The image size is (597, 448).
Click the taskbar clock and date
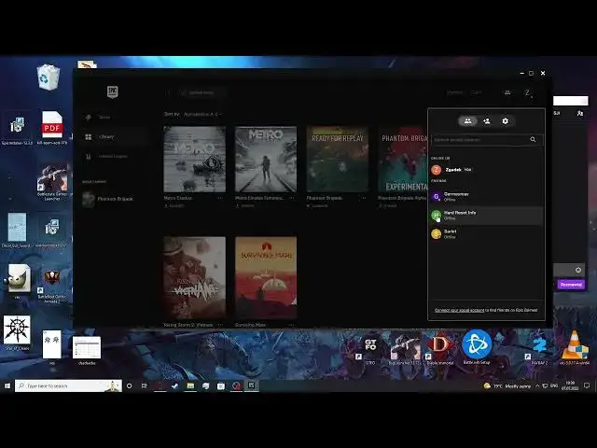[x=570, y=385]
